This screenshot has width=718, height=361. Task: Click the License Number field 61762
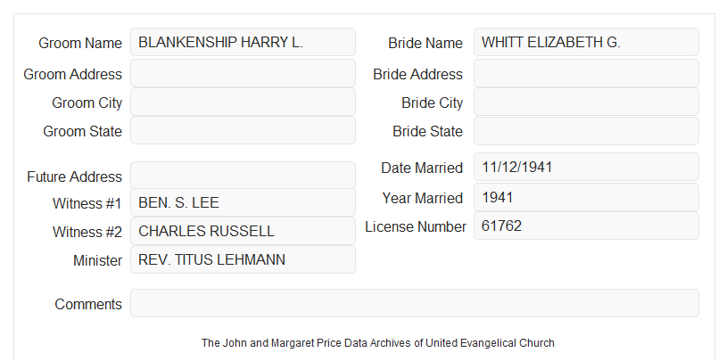[x=586, y=226]
